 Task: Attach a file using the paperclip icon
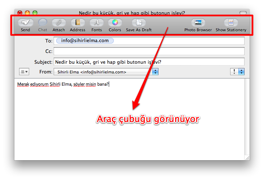point(59,23)
